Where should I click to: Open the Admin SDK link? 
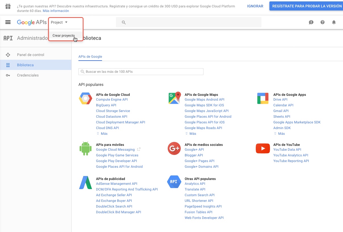click(282, 128)
